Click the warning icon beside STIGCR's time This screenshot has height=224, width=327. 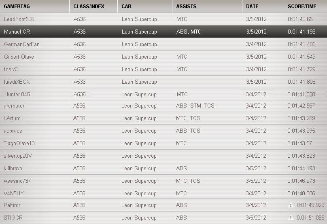tap(290, 218)
